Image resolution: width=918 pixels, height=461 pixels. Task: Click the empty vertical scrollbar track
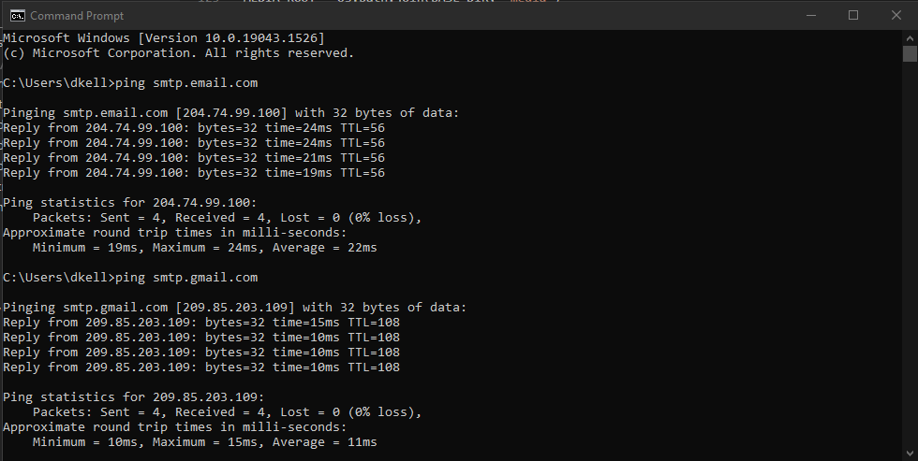tap(910, 254)
